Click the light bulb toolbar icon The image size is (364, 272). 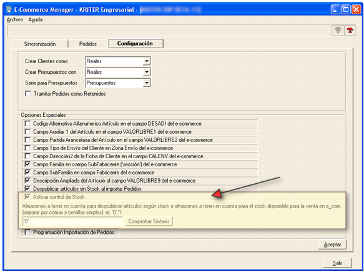point(338,30)
